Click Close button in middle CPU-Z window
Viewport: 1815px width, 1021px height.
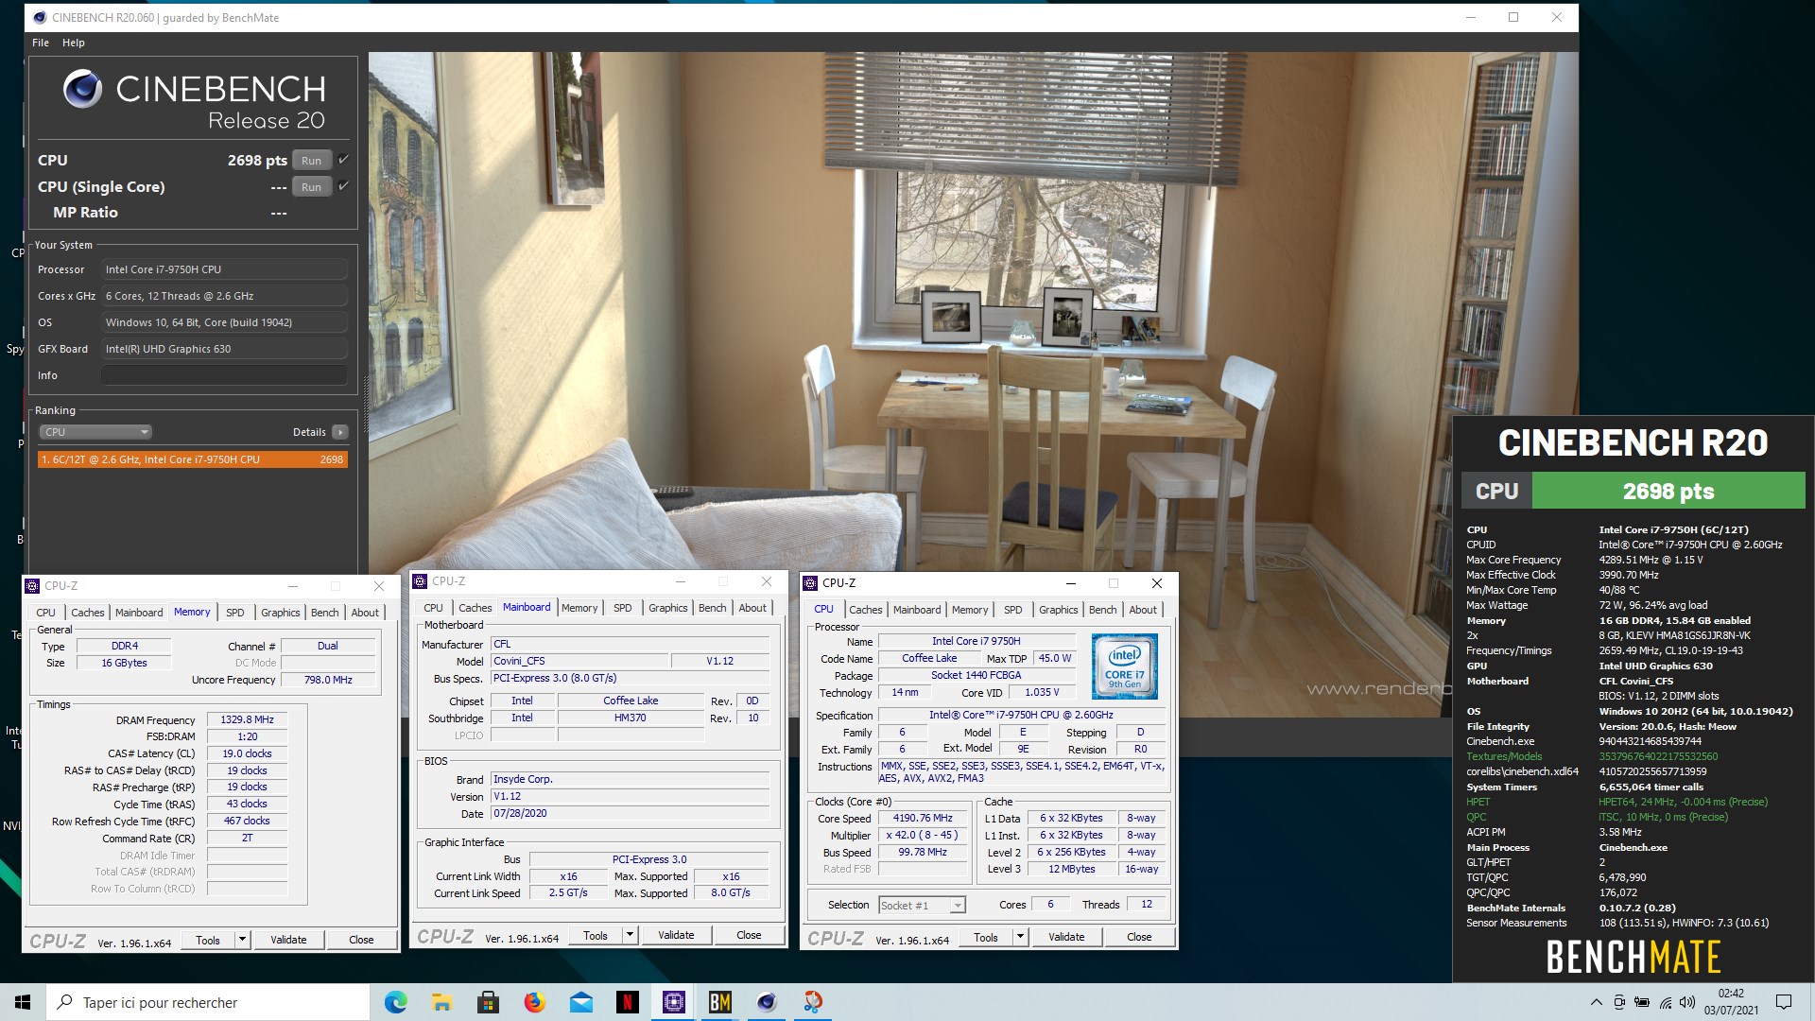coord(749,935)
